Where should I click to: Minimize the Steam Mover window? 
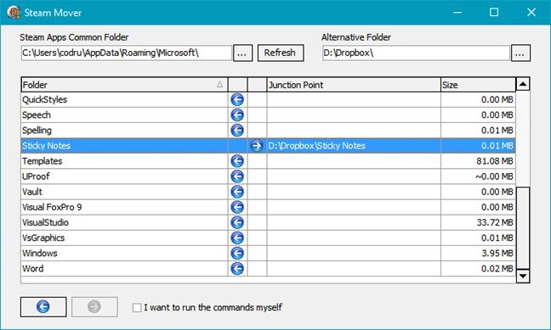[x=457, y=13]
